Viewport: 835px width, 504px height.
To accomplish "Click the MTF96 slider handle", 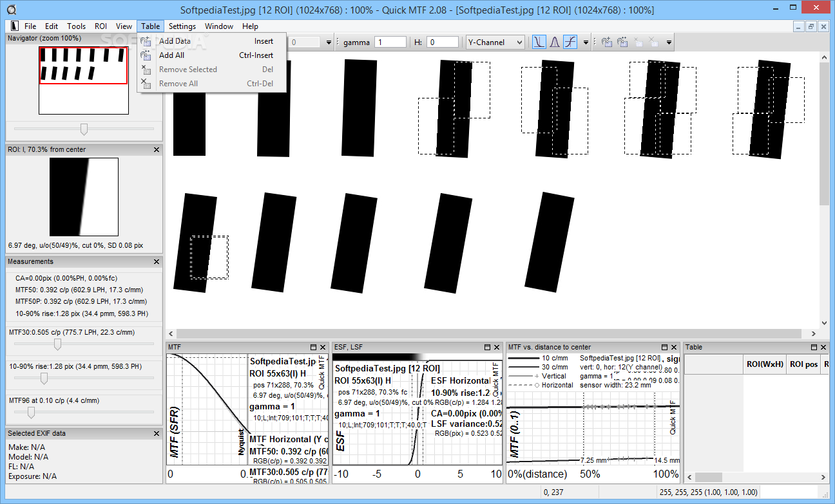I will click(x=30, y=413).
